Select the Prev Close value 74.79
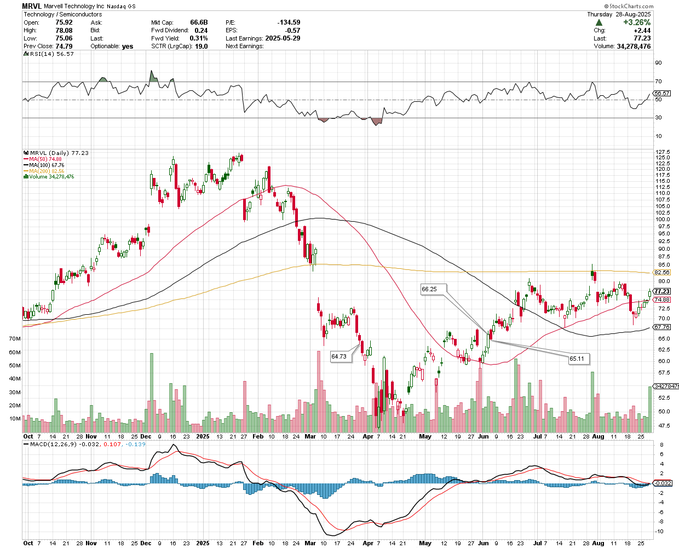The width and height of the screenshot is (679, 548). [64, 47]
